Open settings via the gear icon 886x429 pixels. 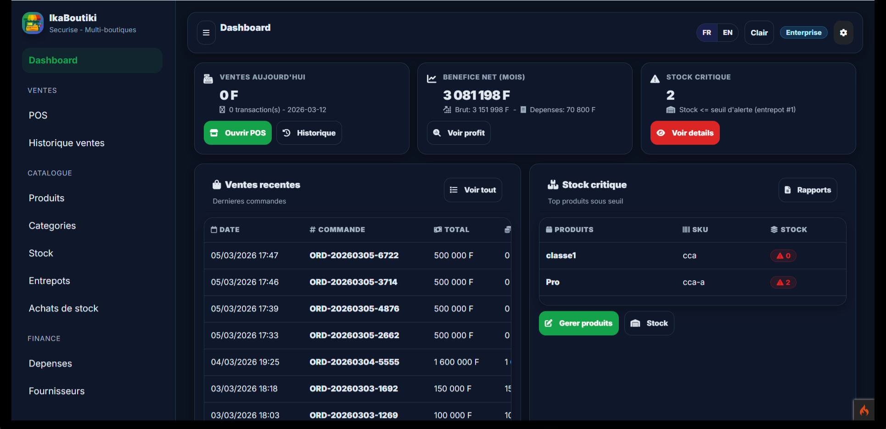point(843,33)
